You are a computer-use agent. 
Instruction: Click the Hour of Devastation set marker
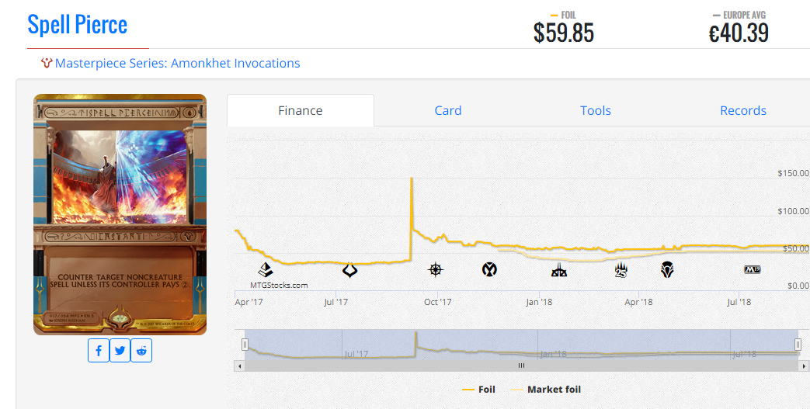pos(349,270)
